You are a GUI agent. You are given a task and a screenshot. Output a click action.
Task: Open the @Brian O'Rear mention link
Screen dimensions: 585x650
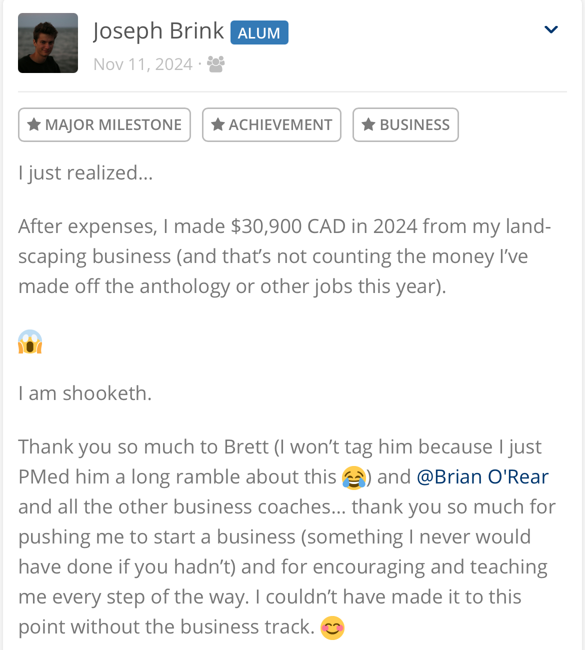(482, 477)
